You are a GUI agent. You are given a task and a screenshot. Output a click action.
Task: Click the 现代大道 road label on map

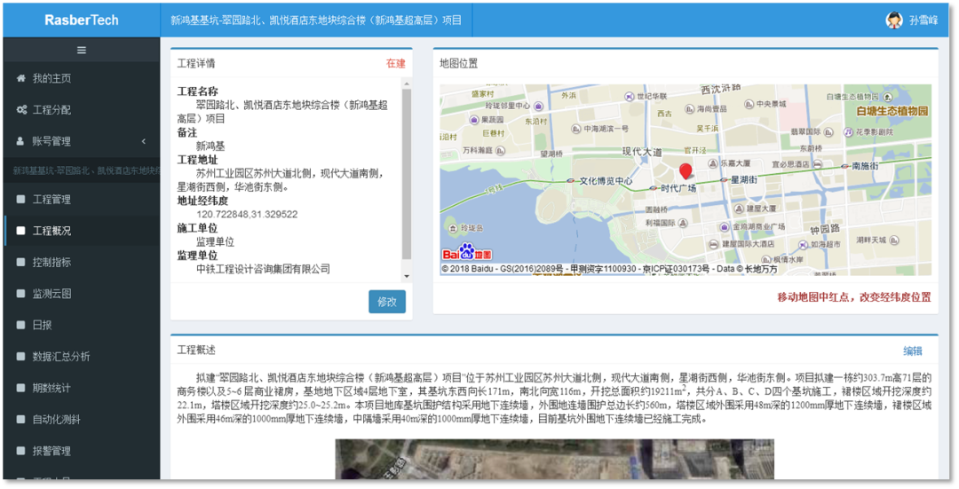coord(642,152)
